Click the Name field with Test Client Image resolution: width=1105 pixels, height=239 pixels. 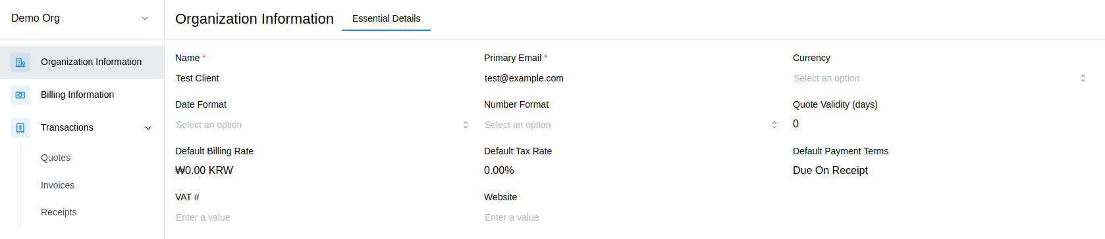tap(323, 78)
